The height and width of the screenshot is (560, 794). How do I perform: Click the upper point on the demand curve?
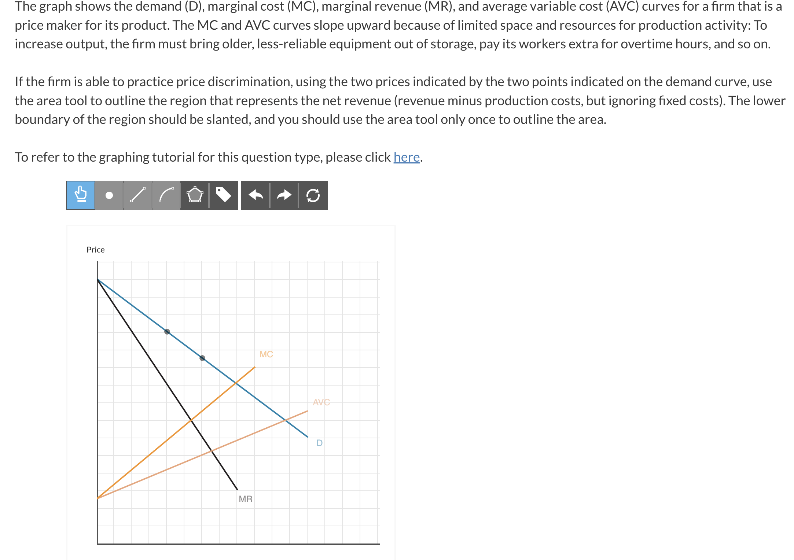click(167, 331)
